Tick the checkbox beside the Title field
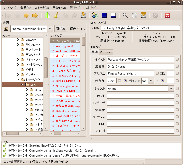Screen dimensions: 183x165 click(x=177, y=59)
